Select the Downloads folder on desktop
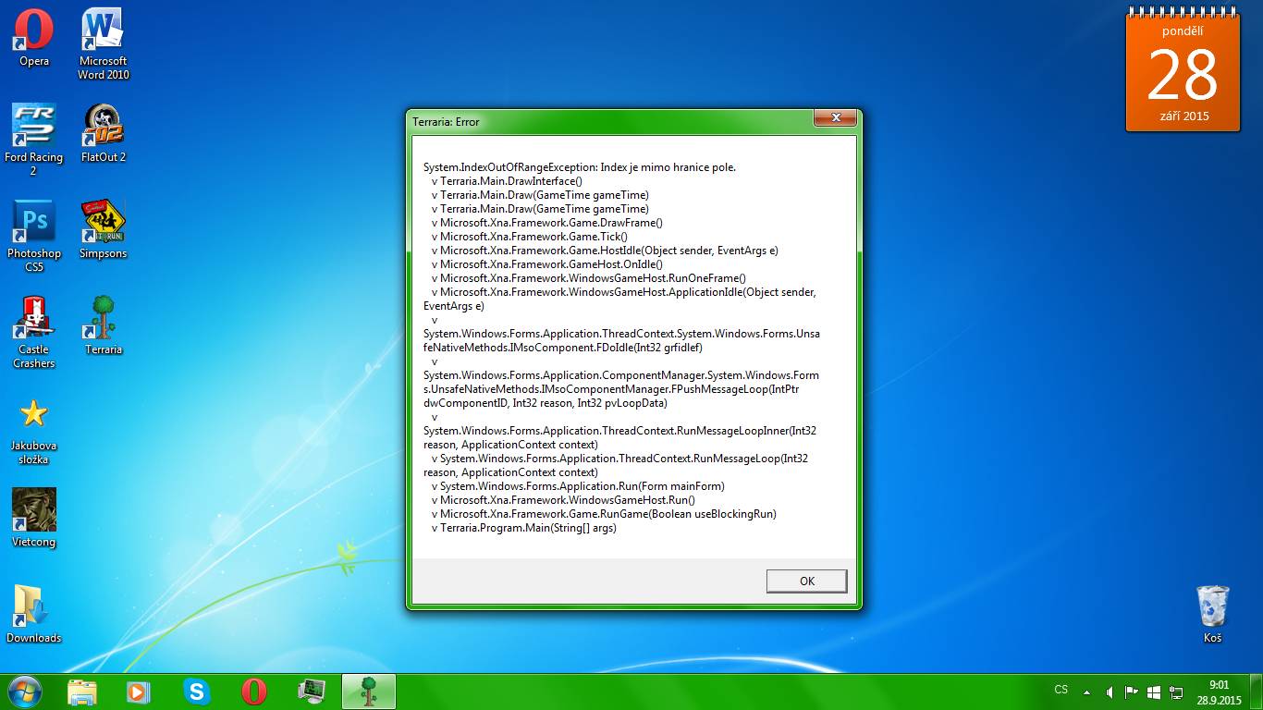Screen dimensions: 1263x710 [34, 614]
